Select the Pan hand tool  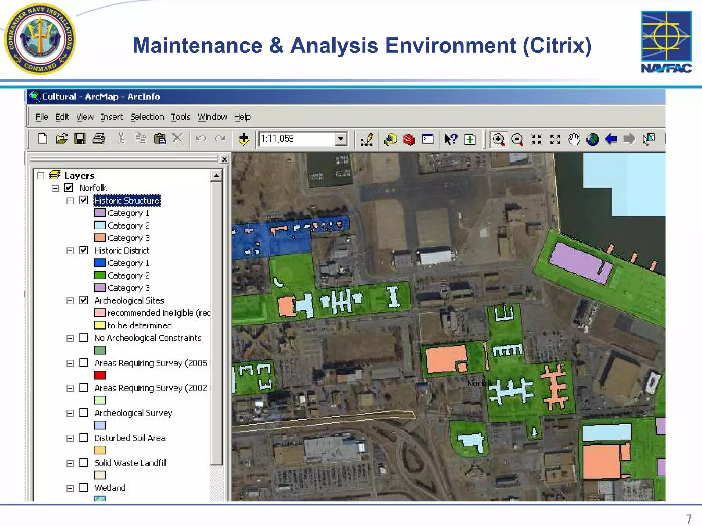574,139
